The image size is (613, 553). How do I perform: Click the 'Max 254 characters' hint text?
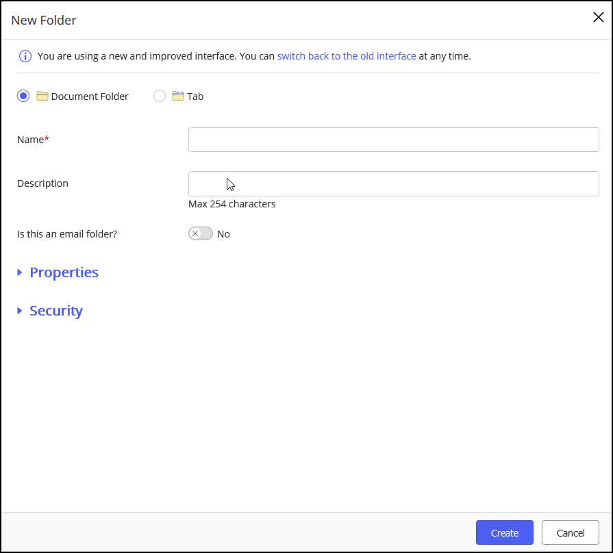232,203
